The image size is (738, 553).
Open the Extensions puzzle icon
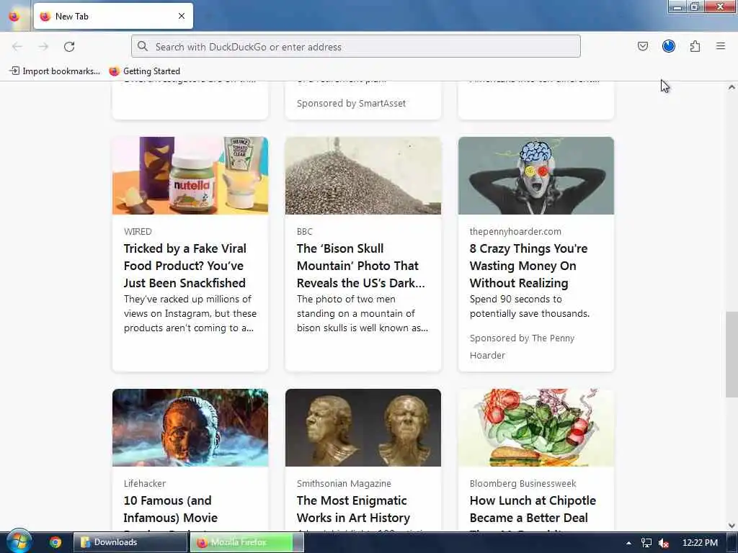point(695,46)
